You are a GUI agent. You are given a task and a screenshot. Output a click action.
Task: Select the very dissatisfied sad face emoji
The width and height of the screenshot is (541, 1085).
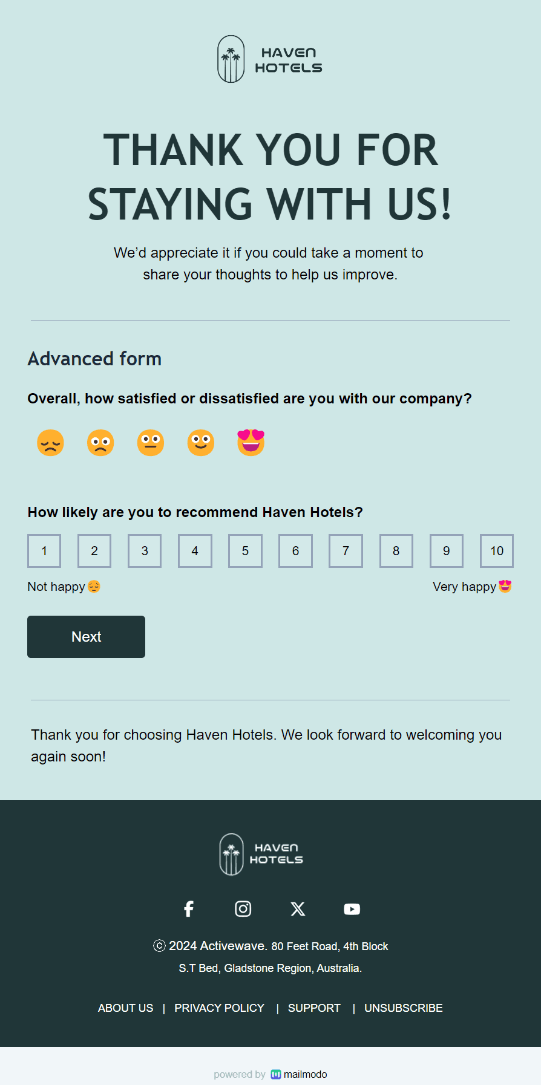(50, 443)
